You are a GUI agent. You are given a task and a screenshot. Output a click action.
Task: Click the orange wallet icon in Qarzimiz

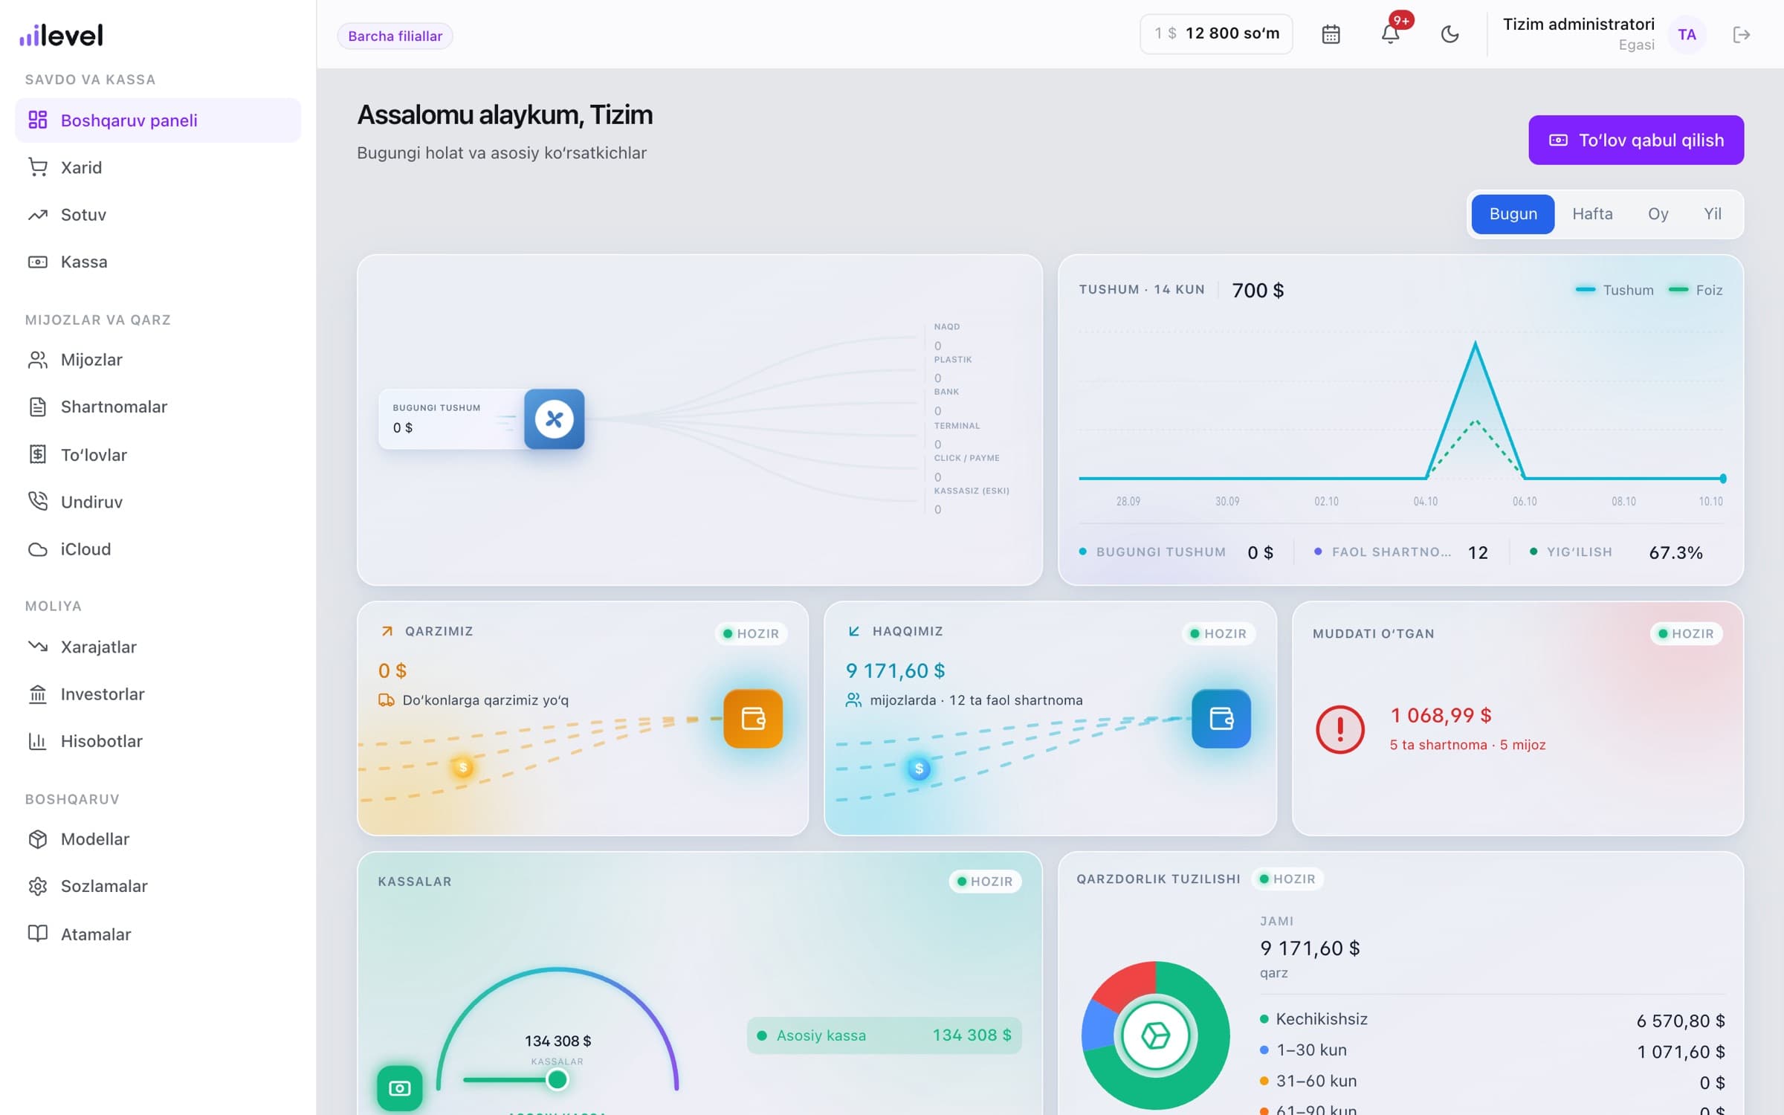pyautogui.click(x=753, y=718)
